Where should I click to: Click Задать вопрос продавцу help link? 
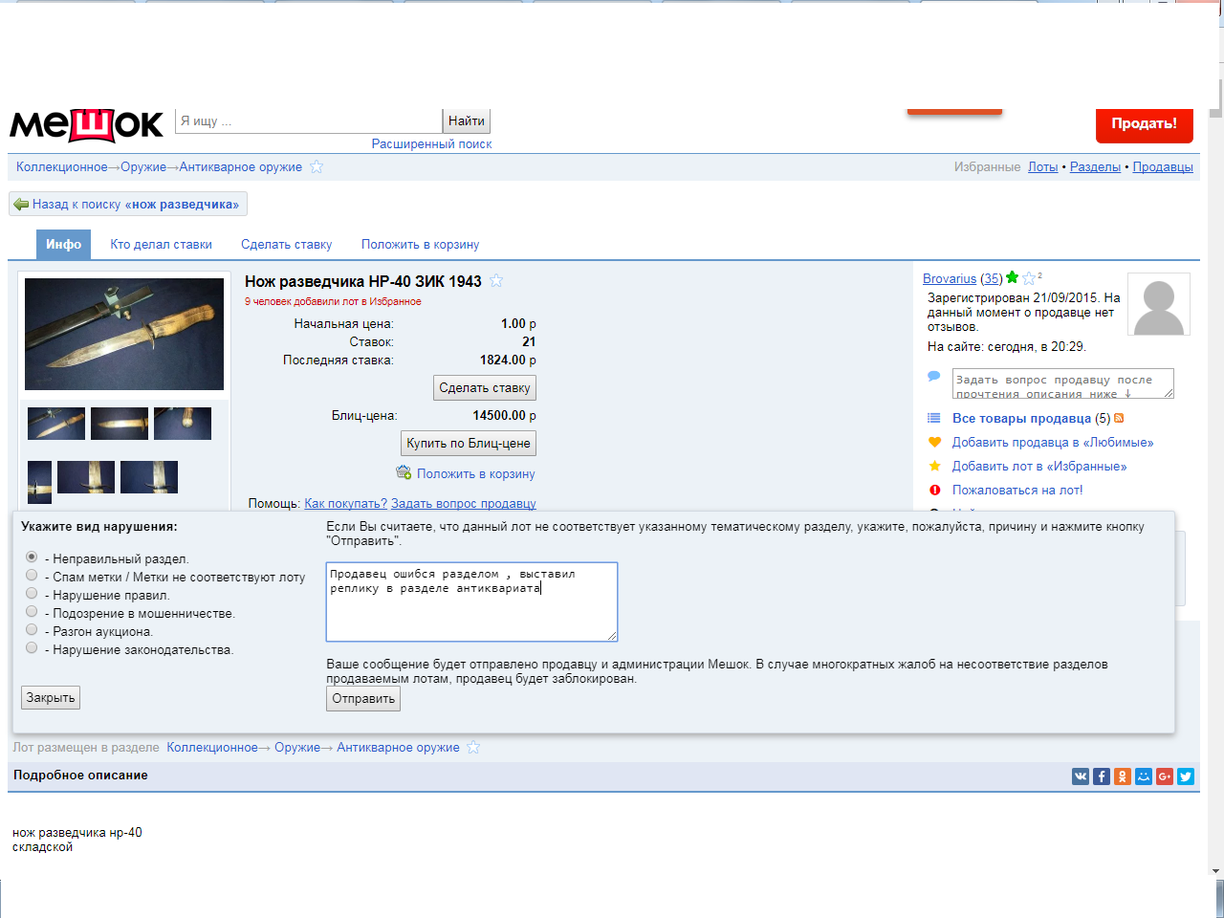coord(464,503)
